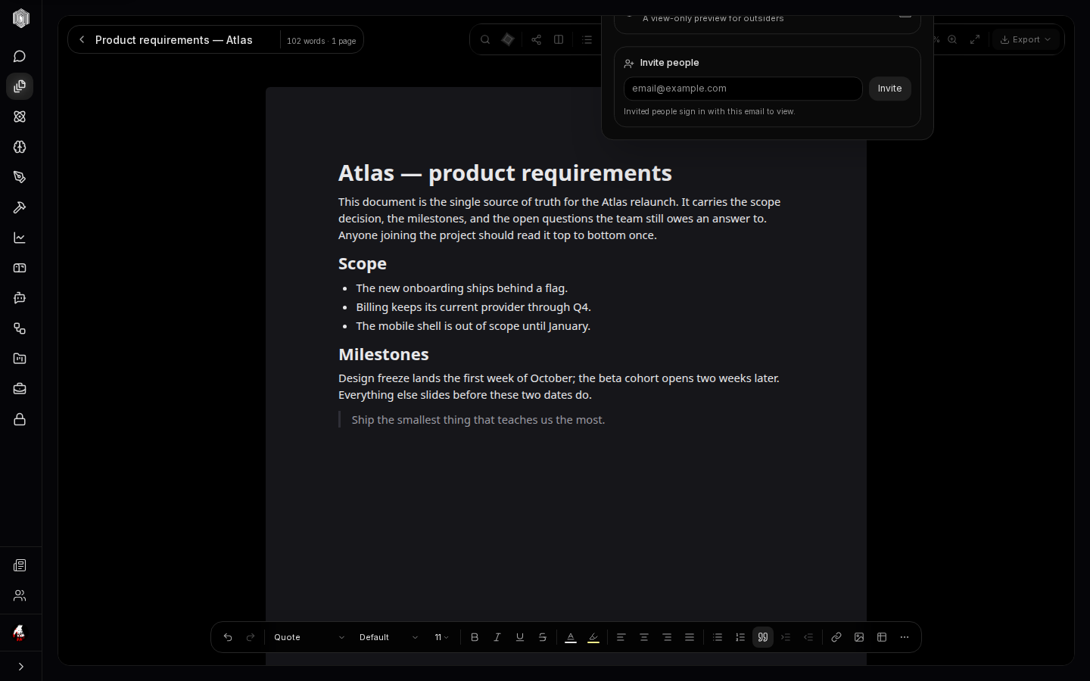Click the Milestones heading in the document
Screen dimensions: 1090x681
[384, 354]
